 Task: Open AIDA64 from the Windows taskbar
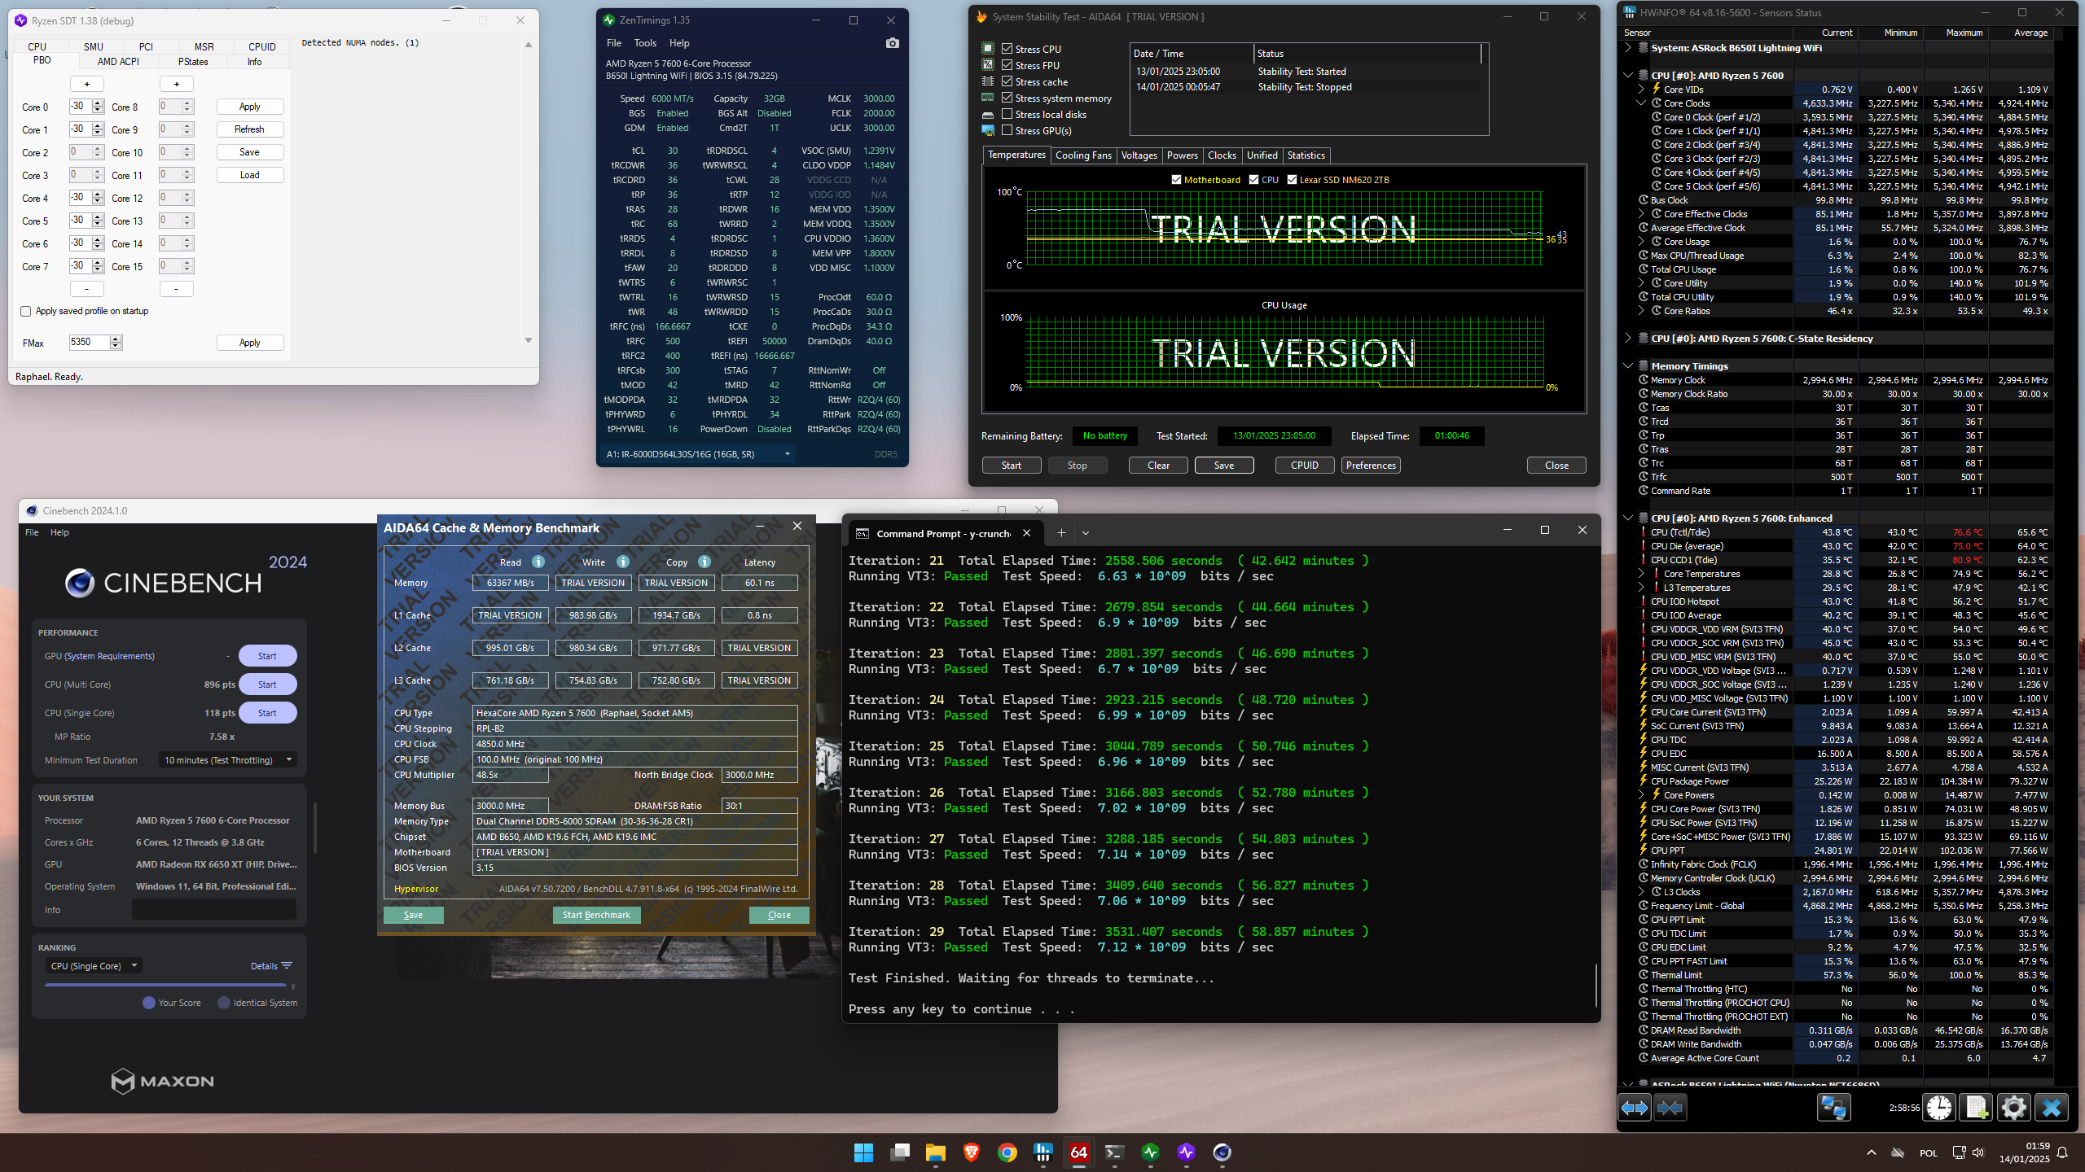click(x=1078, y=1152)
